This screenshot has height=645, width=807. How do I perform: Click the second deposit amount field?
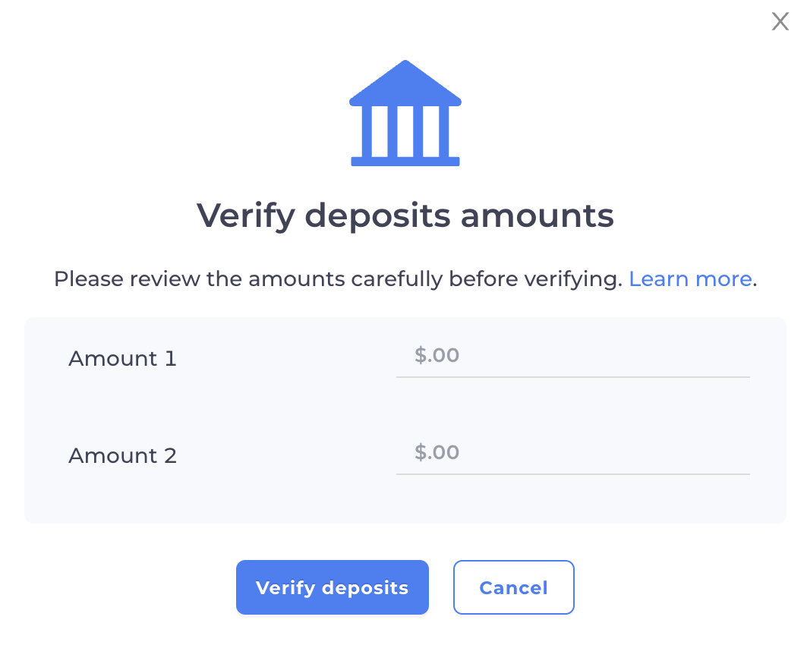coord(572,454)
